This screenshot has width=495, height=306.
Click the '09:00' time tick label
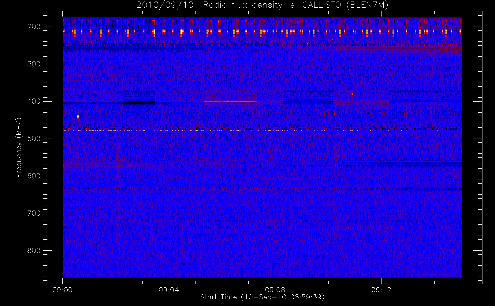click(62, 290)
